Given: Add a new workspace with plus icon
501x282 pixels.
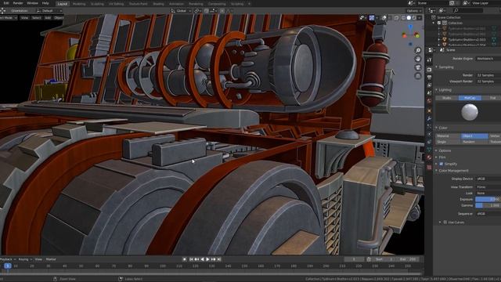Looking at the screenshot, I should (x=249, y=4).
